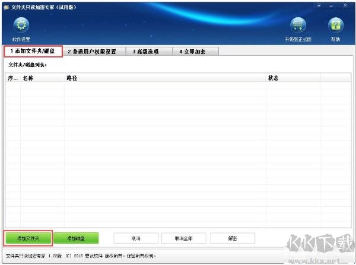Switch to the 2 普通用户权限设置 tab

(x=94, y=52)
